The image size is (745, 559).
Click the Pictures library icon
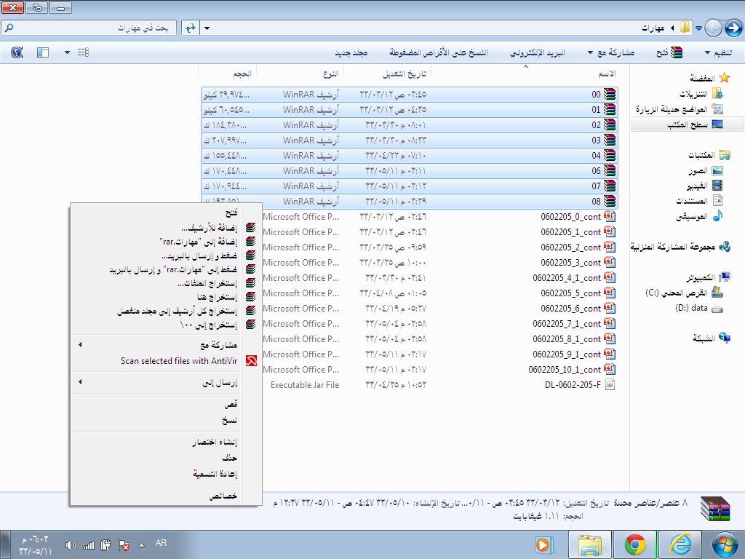[717, 170]
